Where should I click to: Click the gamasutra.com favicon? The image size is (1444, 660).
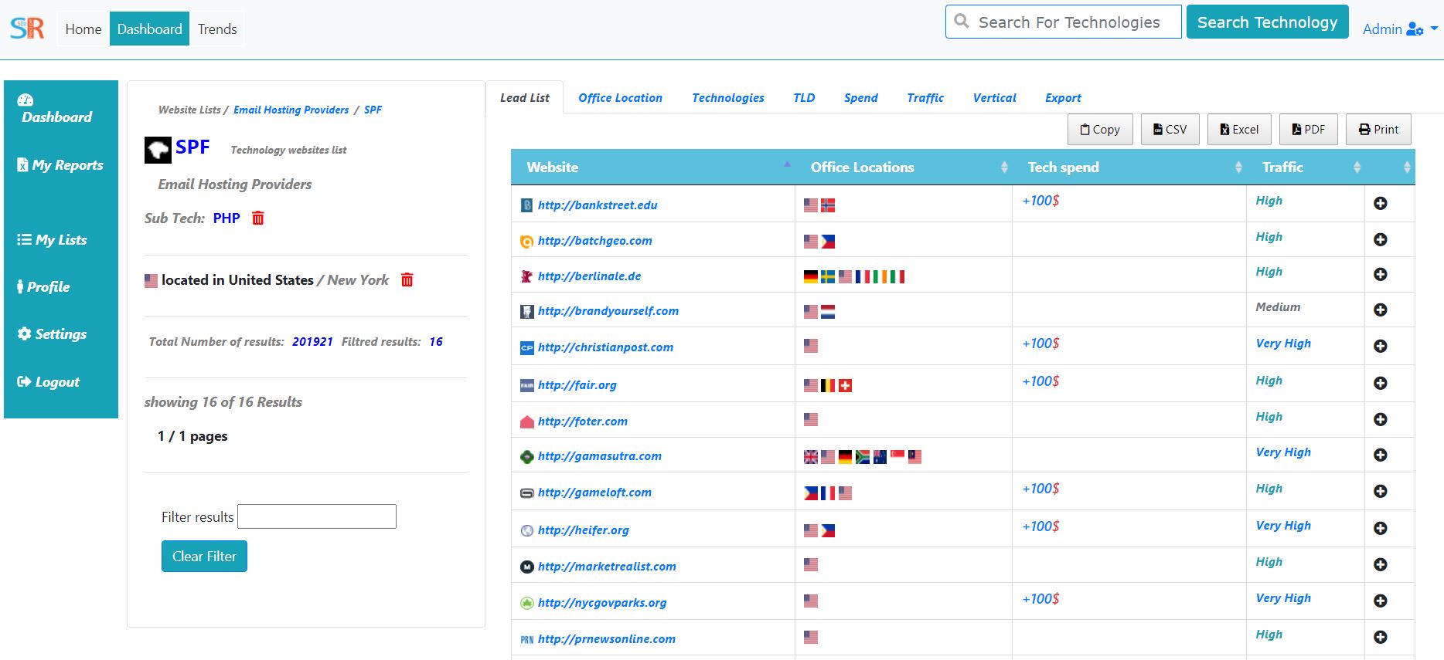coord(527,457)
